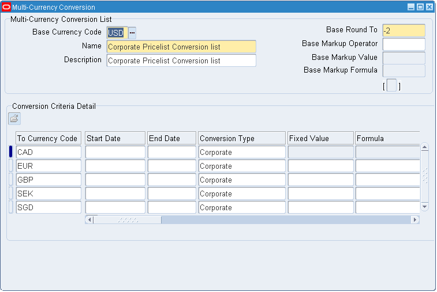This screenshot has height=292, width=437.
Task: Click the vertical scrollbar thumb
Action: (x=424, y=177)
